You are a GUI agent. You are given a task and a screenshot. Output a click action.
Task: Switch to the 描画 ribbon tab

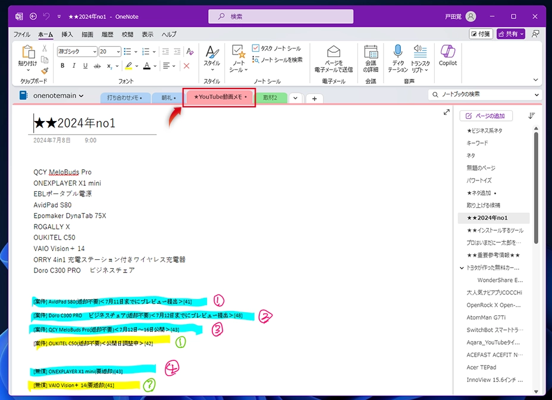(87, 34)
